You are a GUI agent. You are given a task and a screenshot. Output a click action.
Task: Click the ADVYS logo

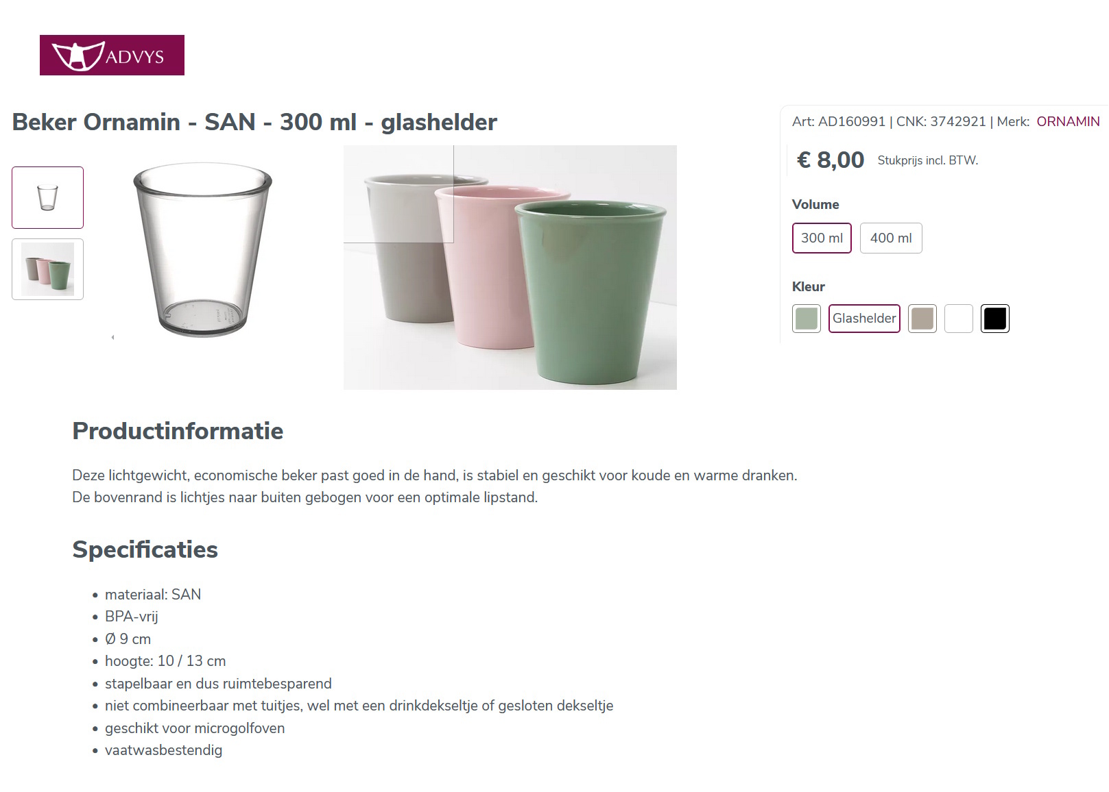[111, 55]
